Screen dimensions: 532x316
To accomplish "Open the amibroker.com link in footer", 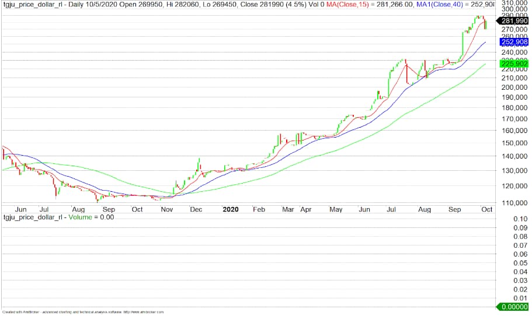I will [x=143, y=312].
